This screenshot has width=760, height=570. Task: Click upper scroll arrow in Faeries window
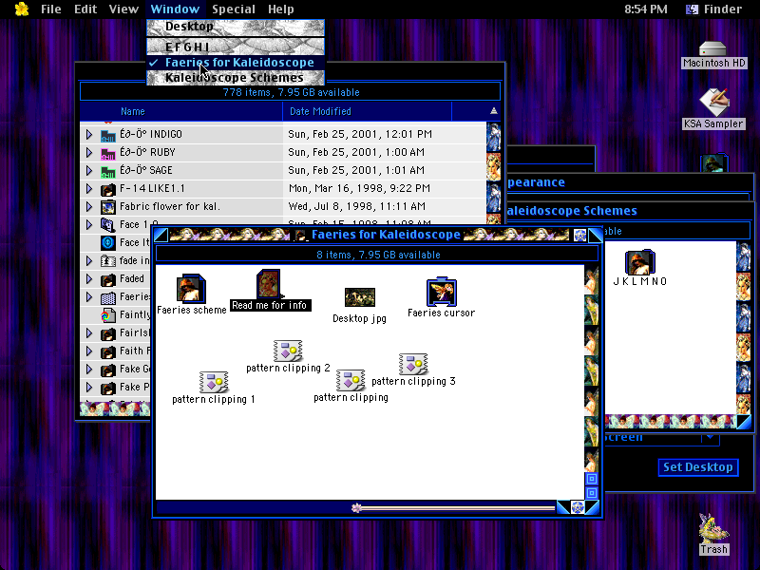point(592,479)
